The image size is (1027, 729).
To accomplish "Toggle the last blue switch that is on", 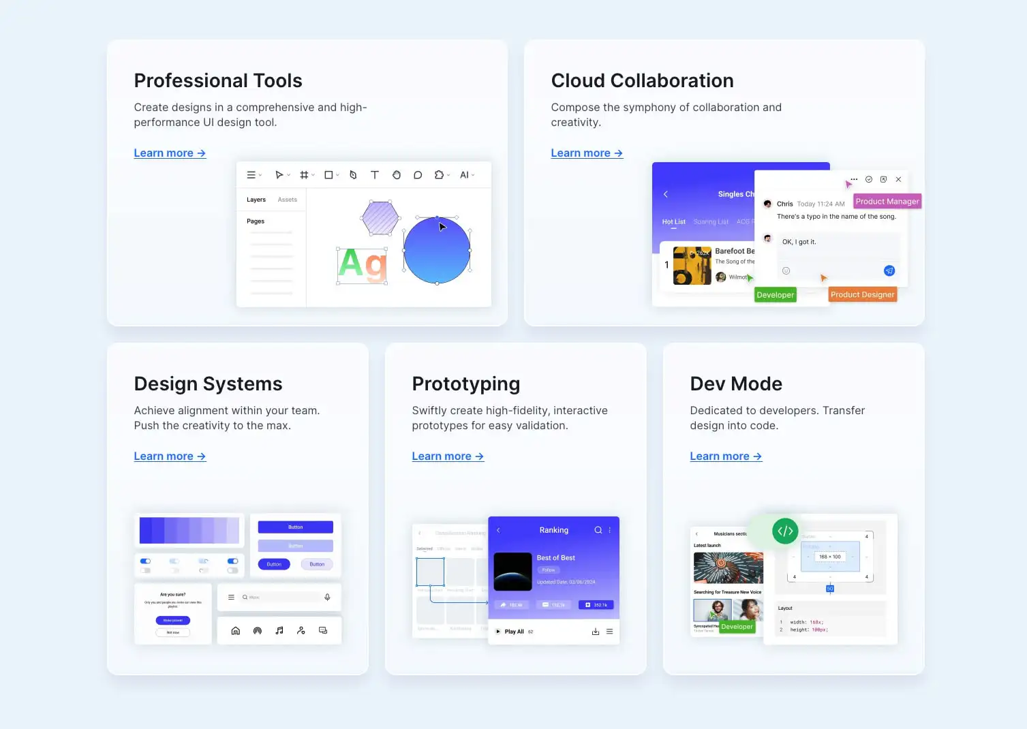I will [x=232, y=561].
